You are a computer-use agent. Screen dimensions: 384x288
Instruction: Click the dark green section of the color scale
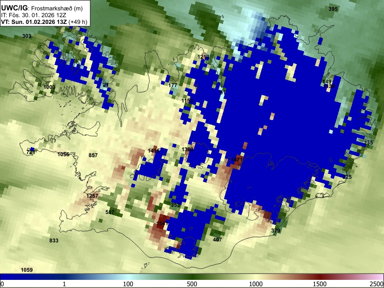click(192, 277)
